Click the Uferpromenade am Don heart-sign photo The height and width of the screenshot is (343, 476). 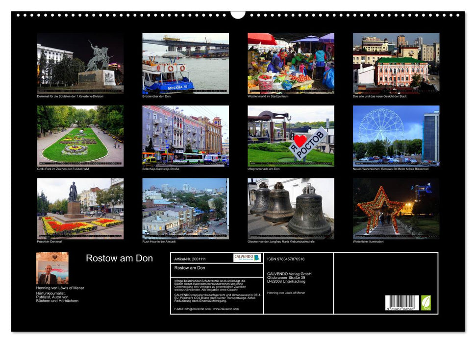(x=290, y=136)
